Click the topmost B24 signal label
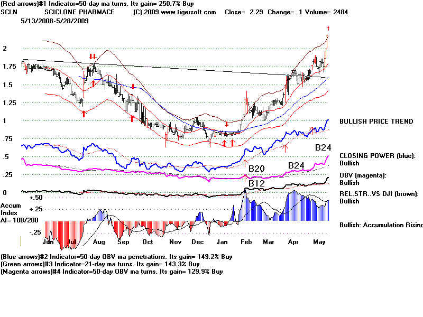Screen dimensions: 423x317 (323, 147)
